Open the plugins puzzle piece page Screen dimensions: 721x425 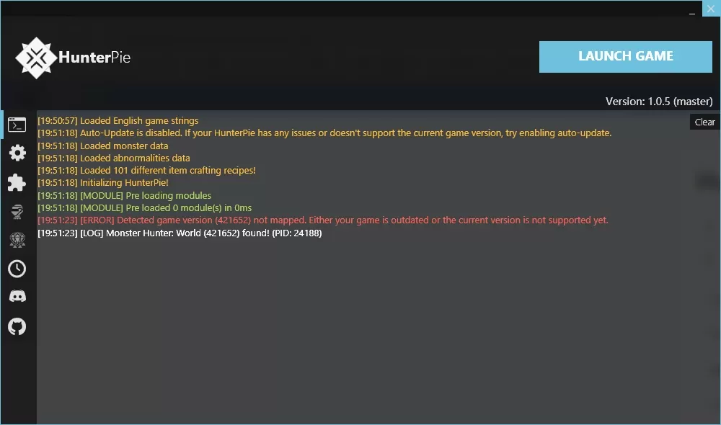click(x=17, y=182)
